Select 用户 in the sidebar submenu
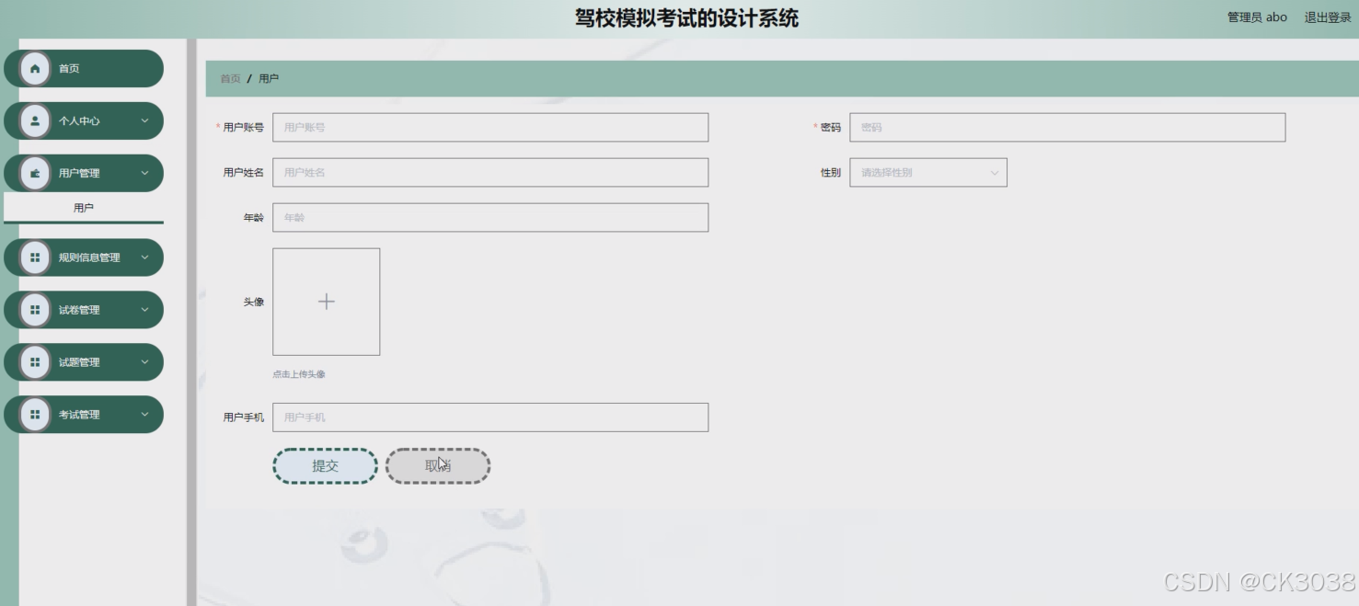 click(84, 207)
